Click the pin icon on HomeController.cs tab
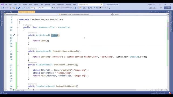The width and height of the screenshot is (173, 97). 32,12
